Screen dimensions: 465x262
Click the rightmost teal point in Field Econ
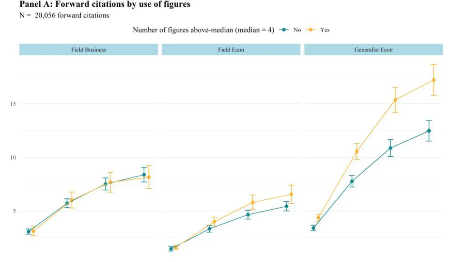point(286,206)
